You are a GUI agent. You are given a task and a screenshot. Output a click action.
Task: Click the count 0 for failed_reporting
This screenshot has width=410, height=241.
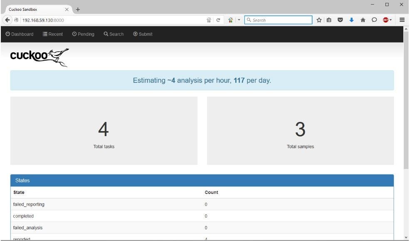(x=206, y=204)
